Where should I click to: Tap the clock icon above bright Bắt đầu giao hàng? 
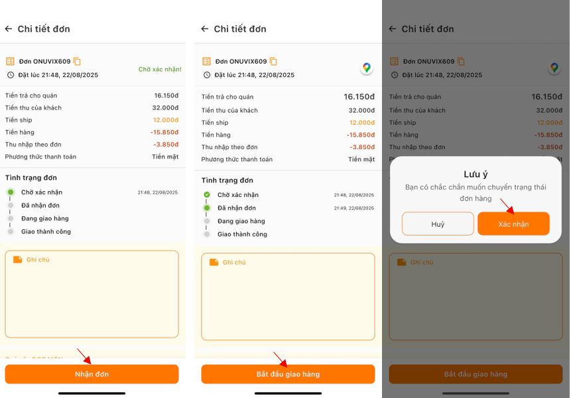(206, 75)
